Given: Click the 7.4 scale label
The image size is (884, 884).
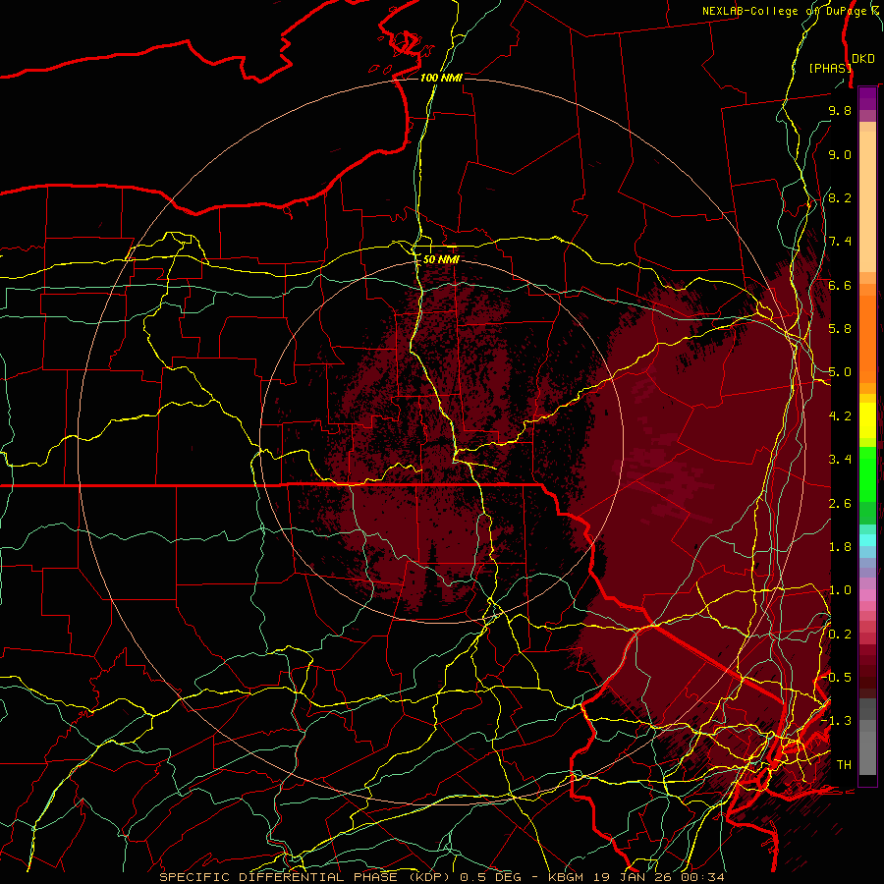Looking at the screenshot, I should click(840, 242).
